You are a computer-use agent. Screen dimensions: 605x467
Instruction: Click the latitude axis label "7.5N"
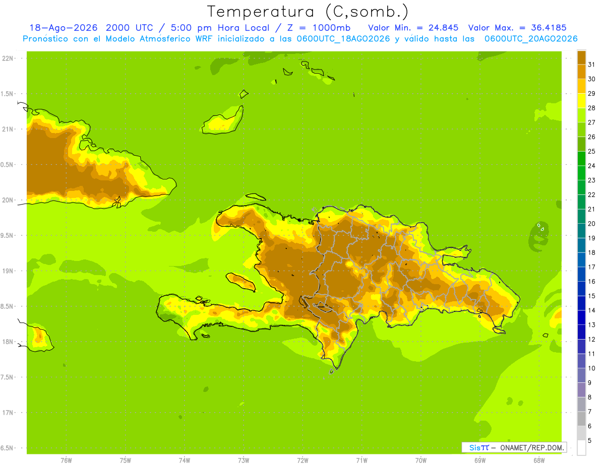tap(8, 377)
